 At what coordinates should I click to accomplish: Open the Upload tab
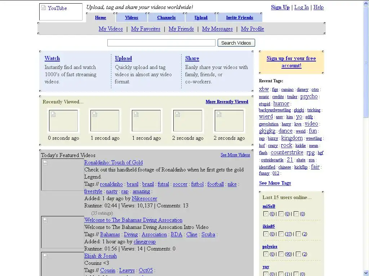coord(201,18)
